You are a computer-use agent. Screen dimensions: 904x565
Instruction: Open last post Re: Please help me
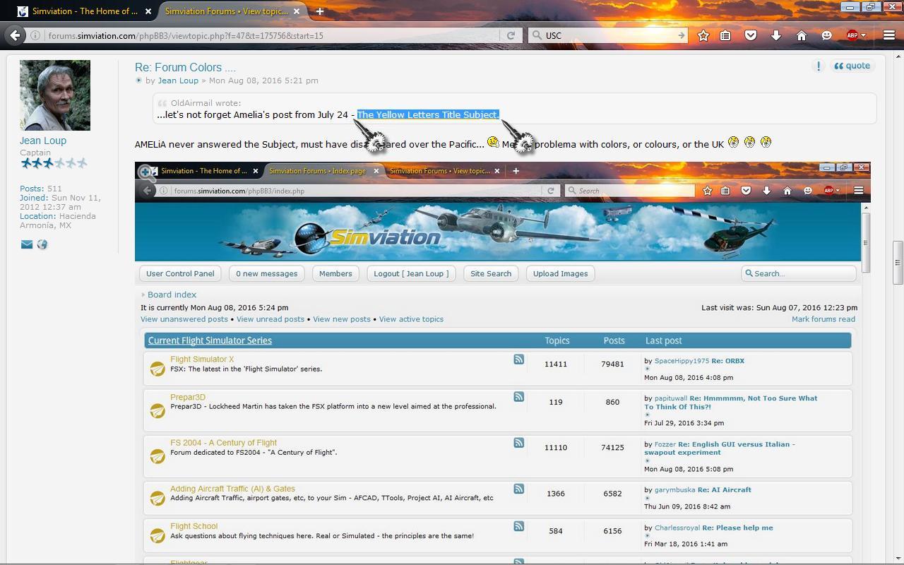tap(737, 528)
